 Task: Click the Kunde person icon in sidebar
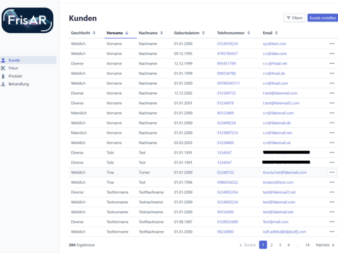[3, 60]
